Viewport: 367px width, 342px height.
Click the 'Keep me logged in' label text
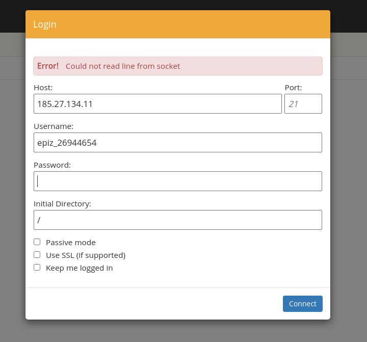[80, 268]
